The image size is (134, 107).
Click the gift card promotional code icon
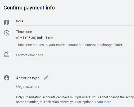7,54
